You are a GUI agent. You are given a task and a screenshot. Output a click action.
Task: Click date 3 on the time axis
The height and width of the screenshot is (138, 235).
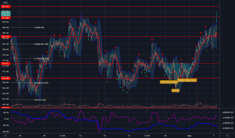coord(214,135)
